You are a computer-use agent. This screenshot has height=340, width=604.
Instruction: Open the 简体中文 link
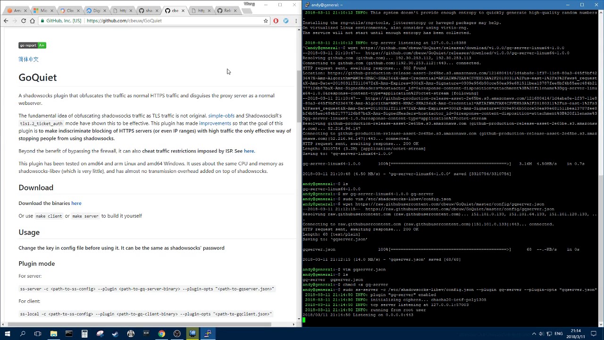point(28,59)
